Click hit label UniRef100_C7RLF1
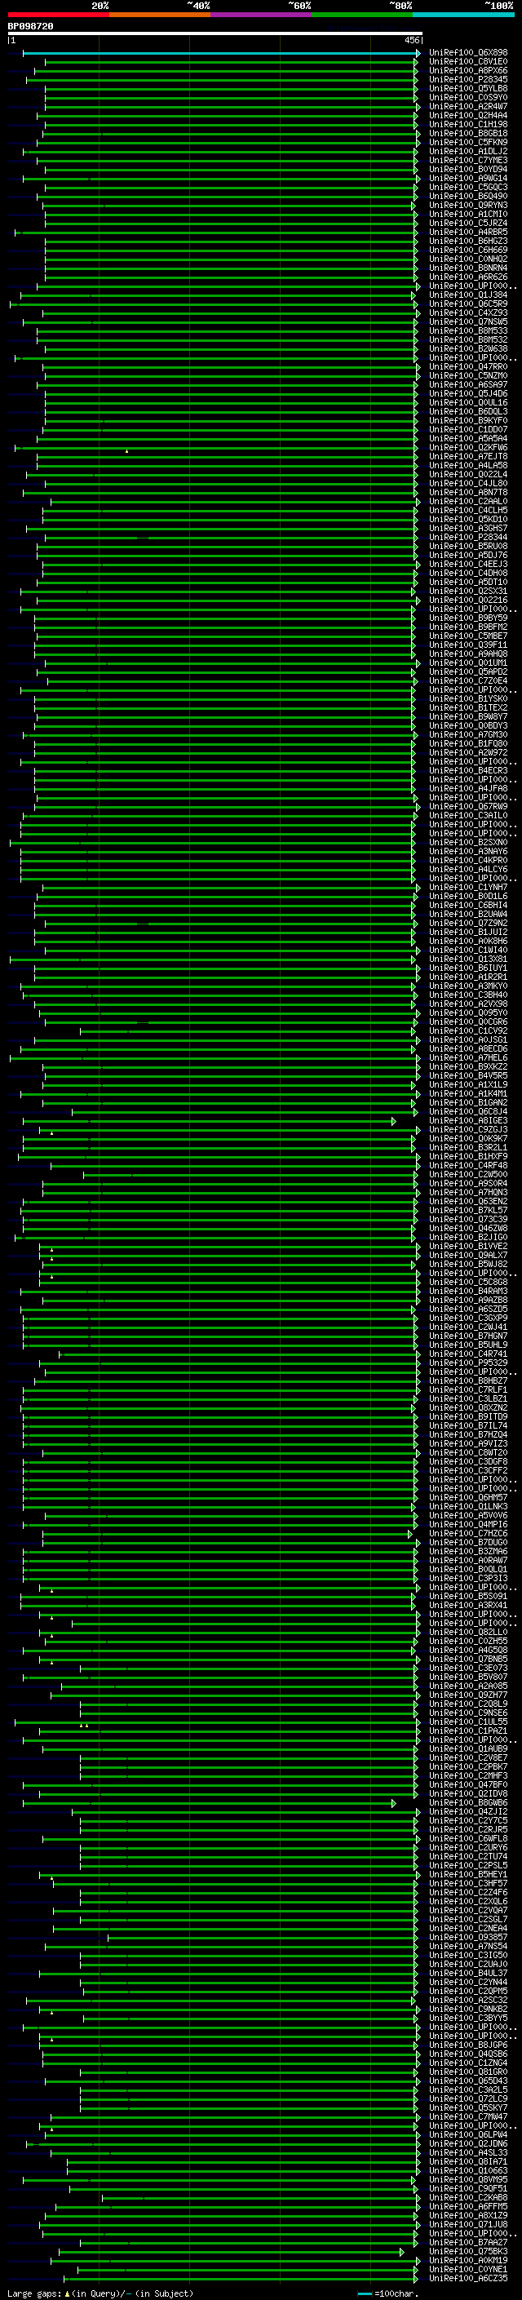 pos(468,1390)
